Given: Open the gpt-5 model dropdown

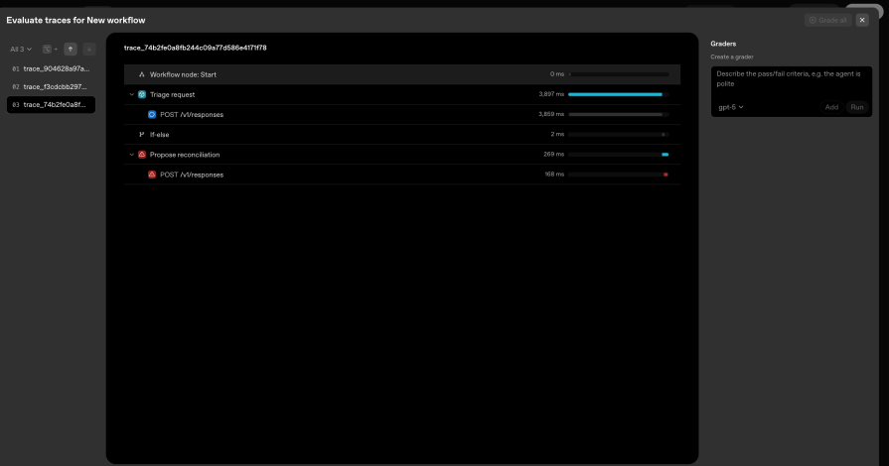Looking at the screenshot, I should point(731,107).
